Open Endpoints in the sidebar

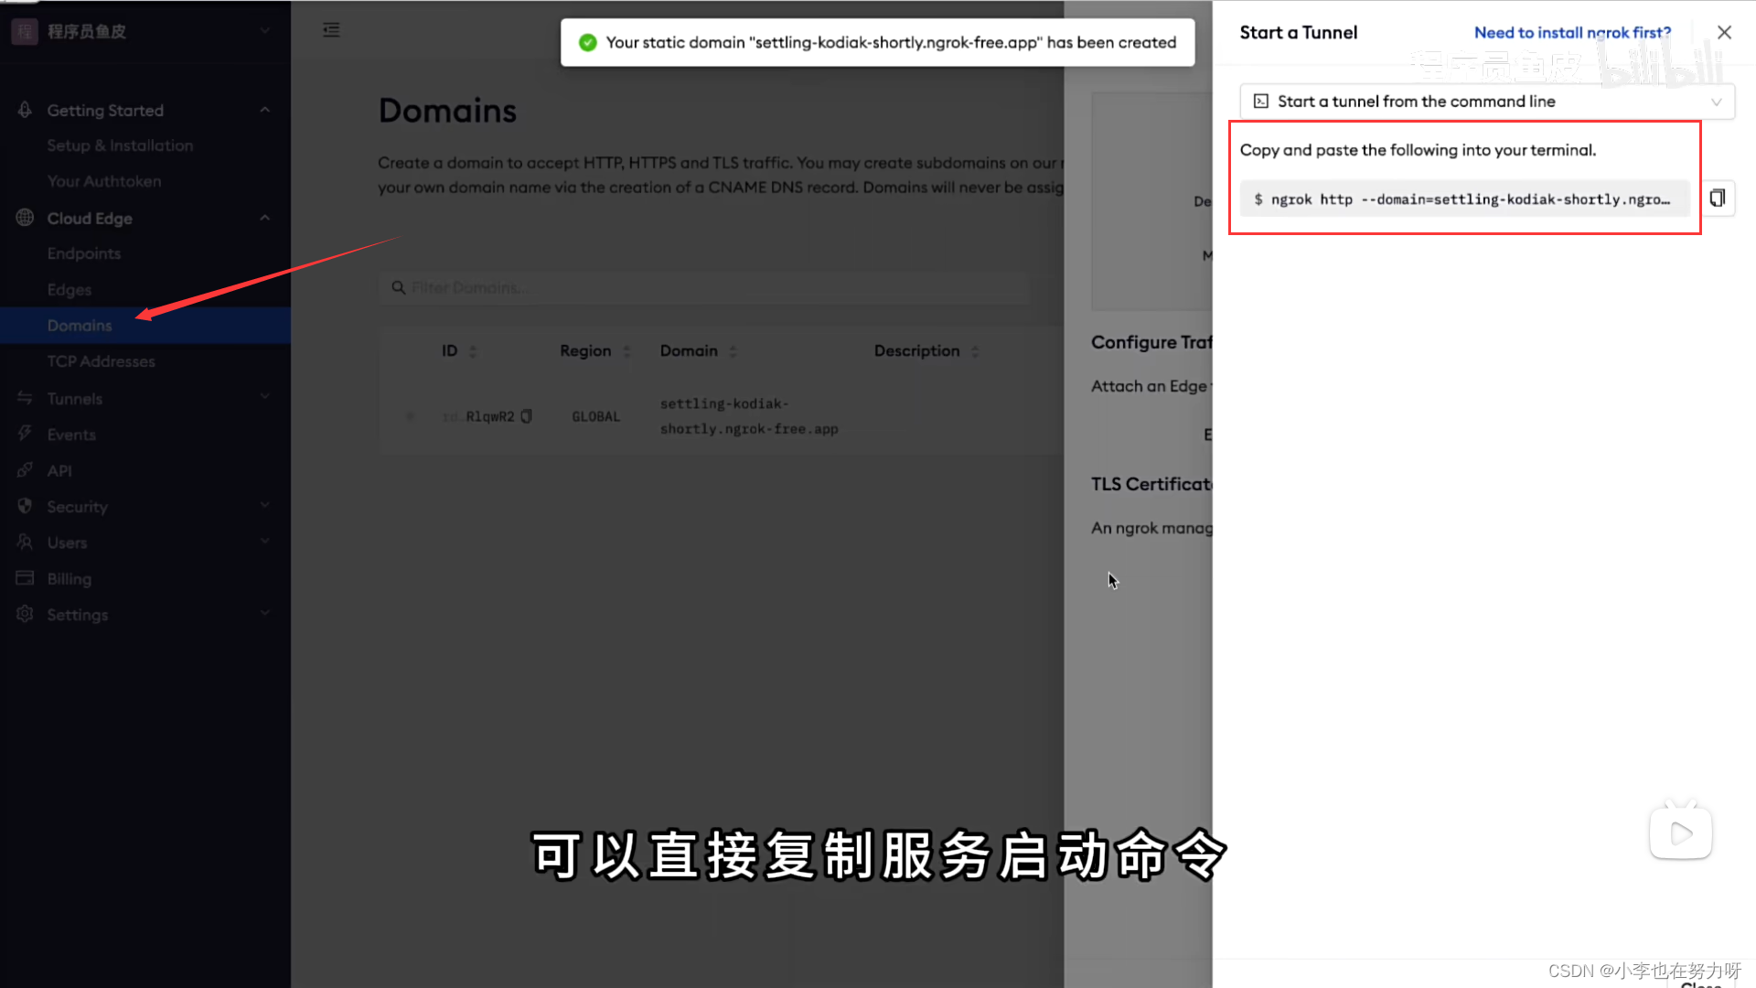[x=84, y=253]
